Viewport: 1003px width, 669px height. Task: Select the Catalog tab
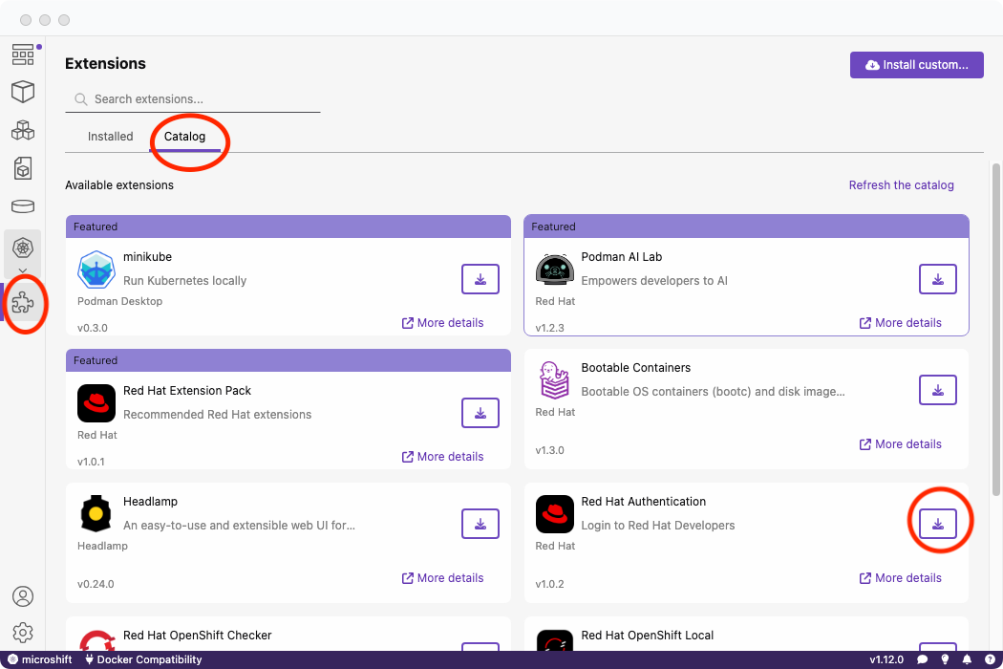coord(185,137)
